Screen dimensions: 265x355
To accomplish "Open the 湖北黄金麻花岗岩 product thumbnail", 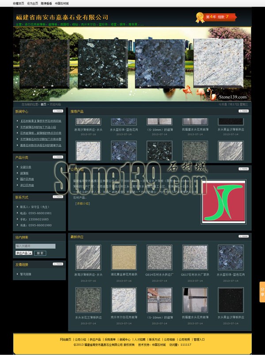I will pyautogui.click(x=124, y=258).
